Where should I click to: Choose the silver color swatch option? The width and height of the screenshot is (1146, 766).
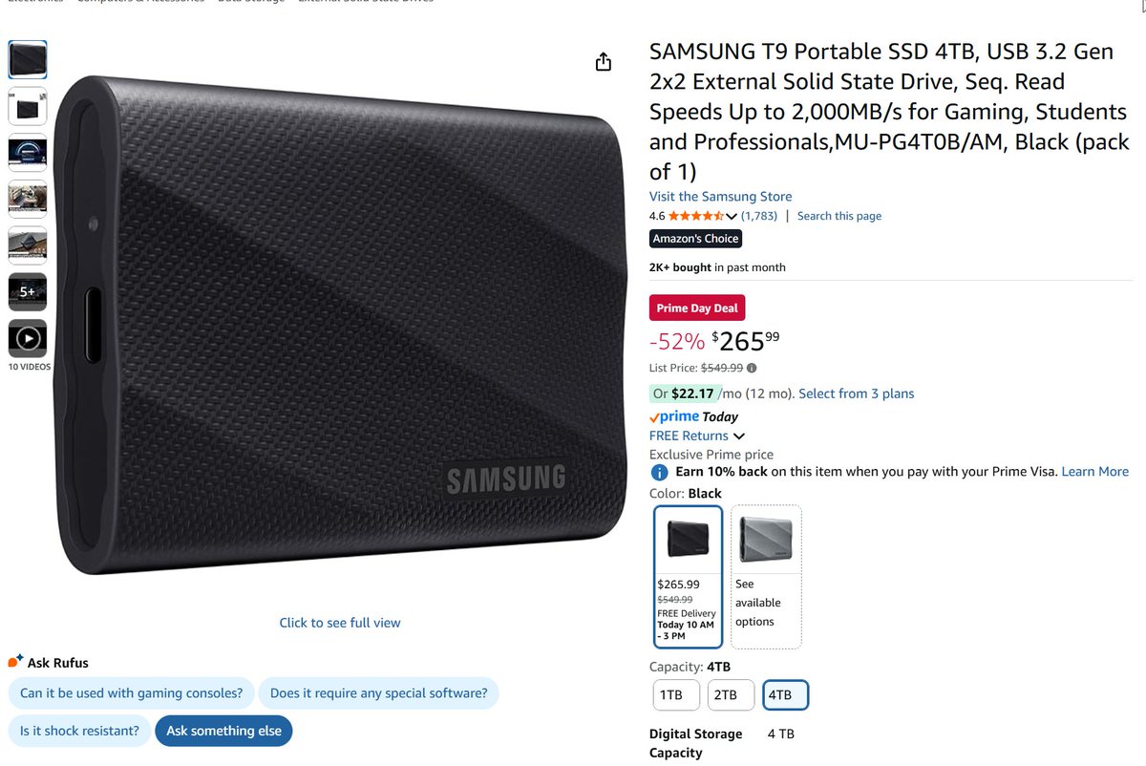point(766,577)
